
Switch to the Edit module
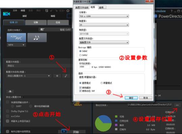53,16
